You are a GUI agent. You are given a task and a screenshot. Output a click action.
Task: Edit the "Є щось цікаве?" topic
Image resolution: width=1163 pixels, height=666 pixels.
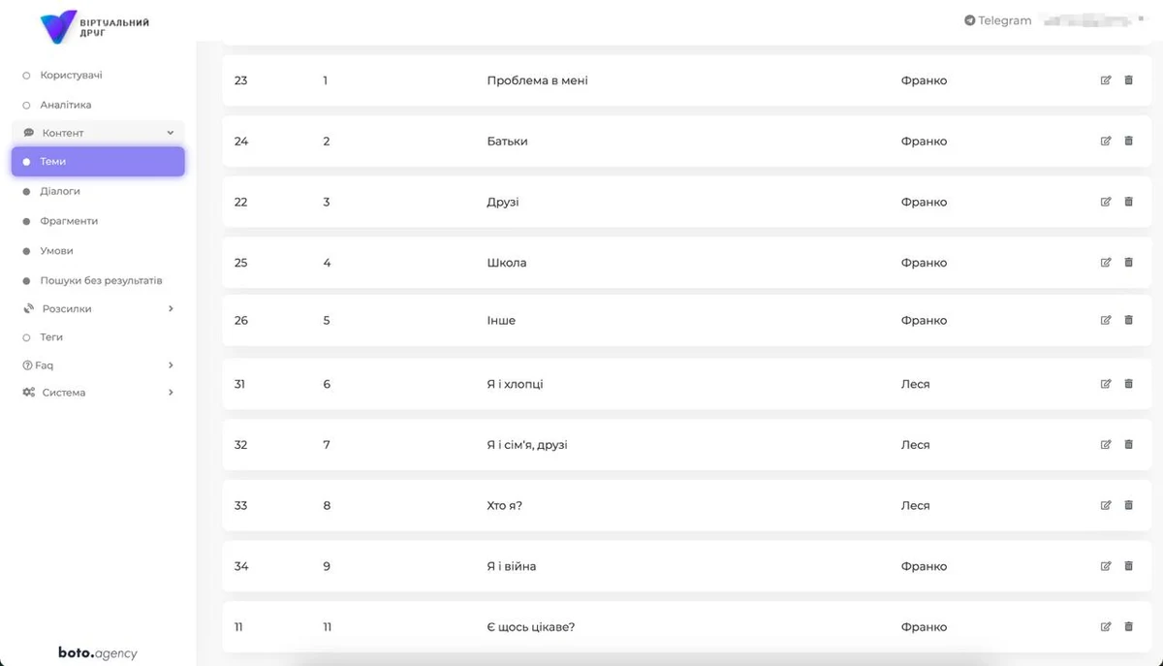coord(1106,627)
